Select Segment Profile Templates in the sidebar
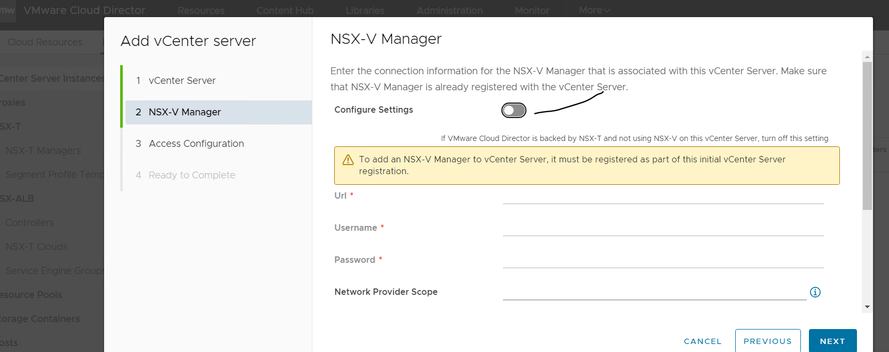The image size is (889, 352). click(x=54, y=175)
